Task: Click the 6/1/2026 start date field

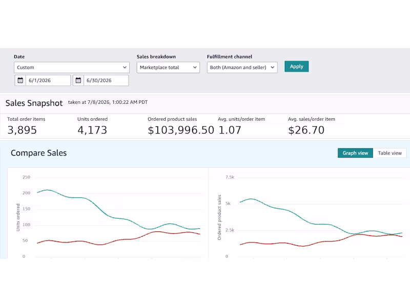Action: [48, 80]
